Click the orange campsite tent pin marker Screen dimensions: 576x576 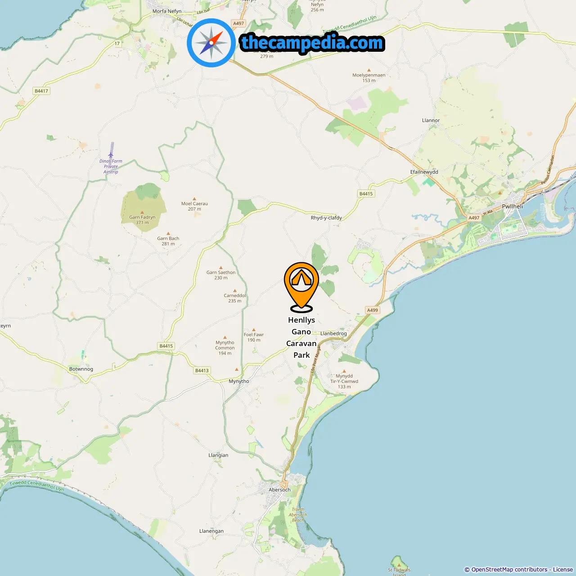[x=301, y=287]
